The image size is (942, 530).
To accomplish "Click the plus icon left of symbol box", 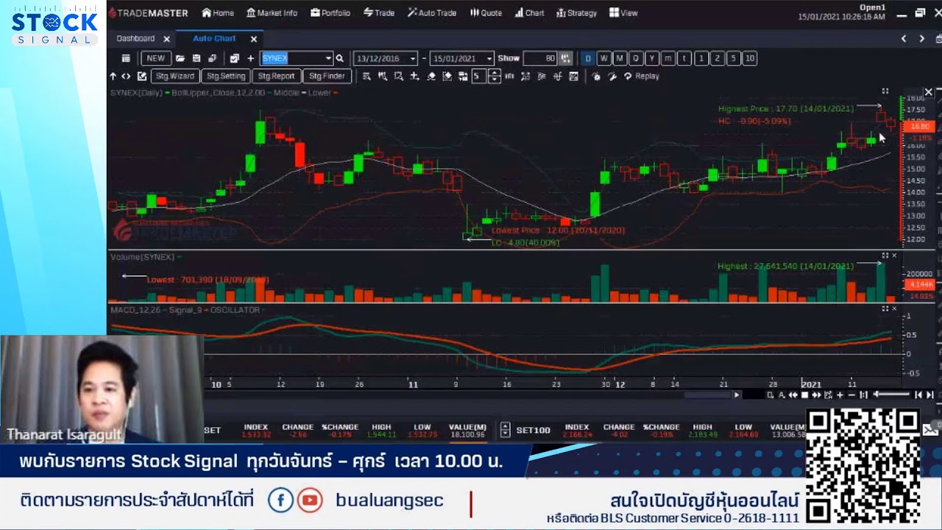I will pos(251,58).
